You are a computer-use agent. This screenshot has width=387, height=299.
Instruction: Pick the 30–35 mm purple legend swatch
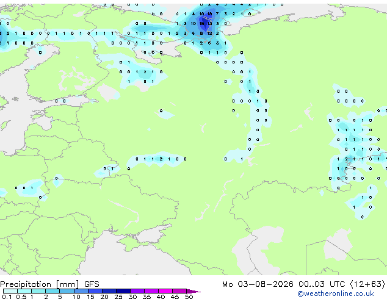[x=137, y=291]
